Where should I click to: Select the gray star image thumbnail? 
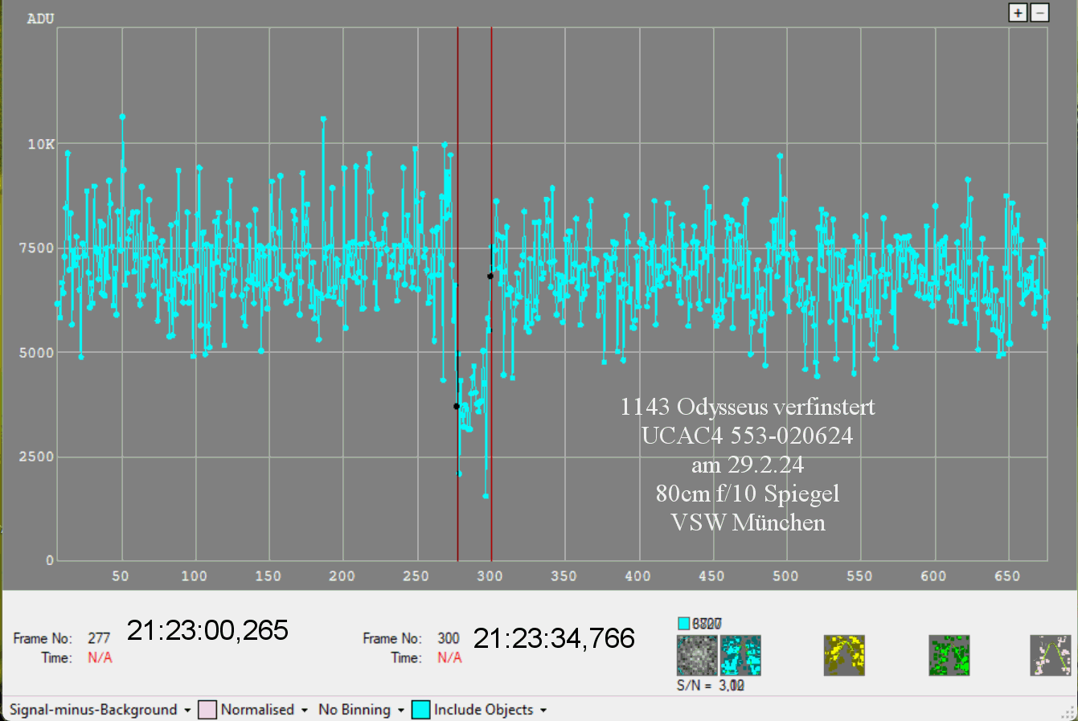[696, 655]
